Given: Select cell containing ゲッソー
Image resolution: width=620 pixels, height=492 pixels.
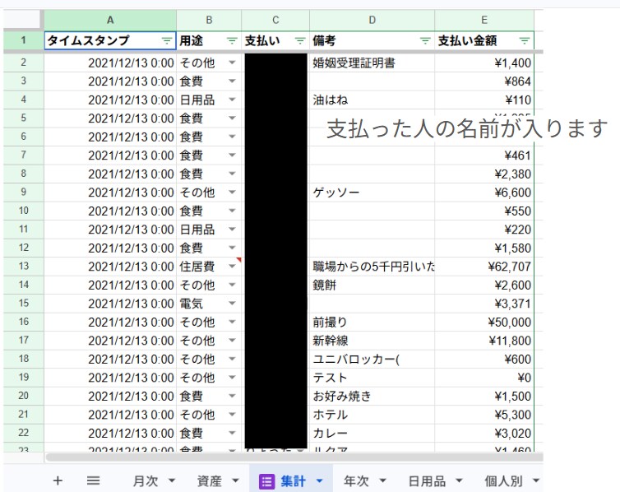Looking at the screenshot, I should coord(372,193).
